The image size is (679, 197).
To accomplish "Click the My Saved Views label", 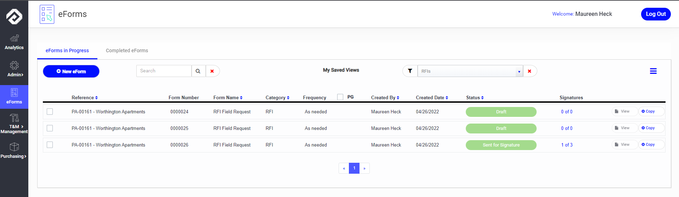I will pyautogui.click(x=341, y=70).
